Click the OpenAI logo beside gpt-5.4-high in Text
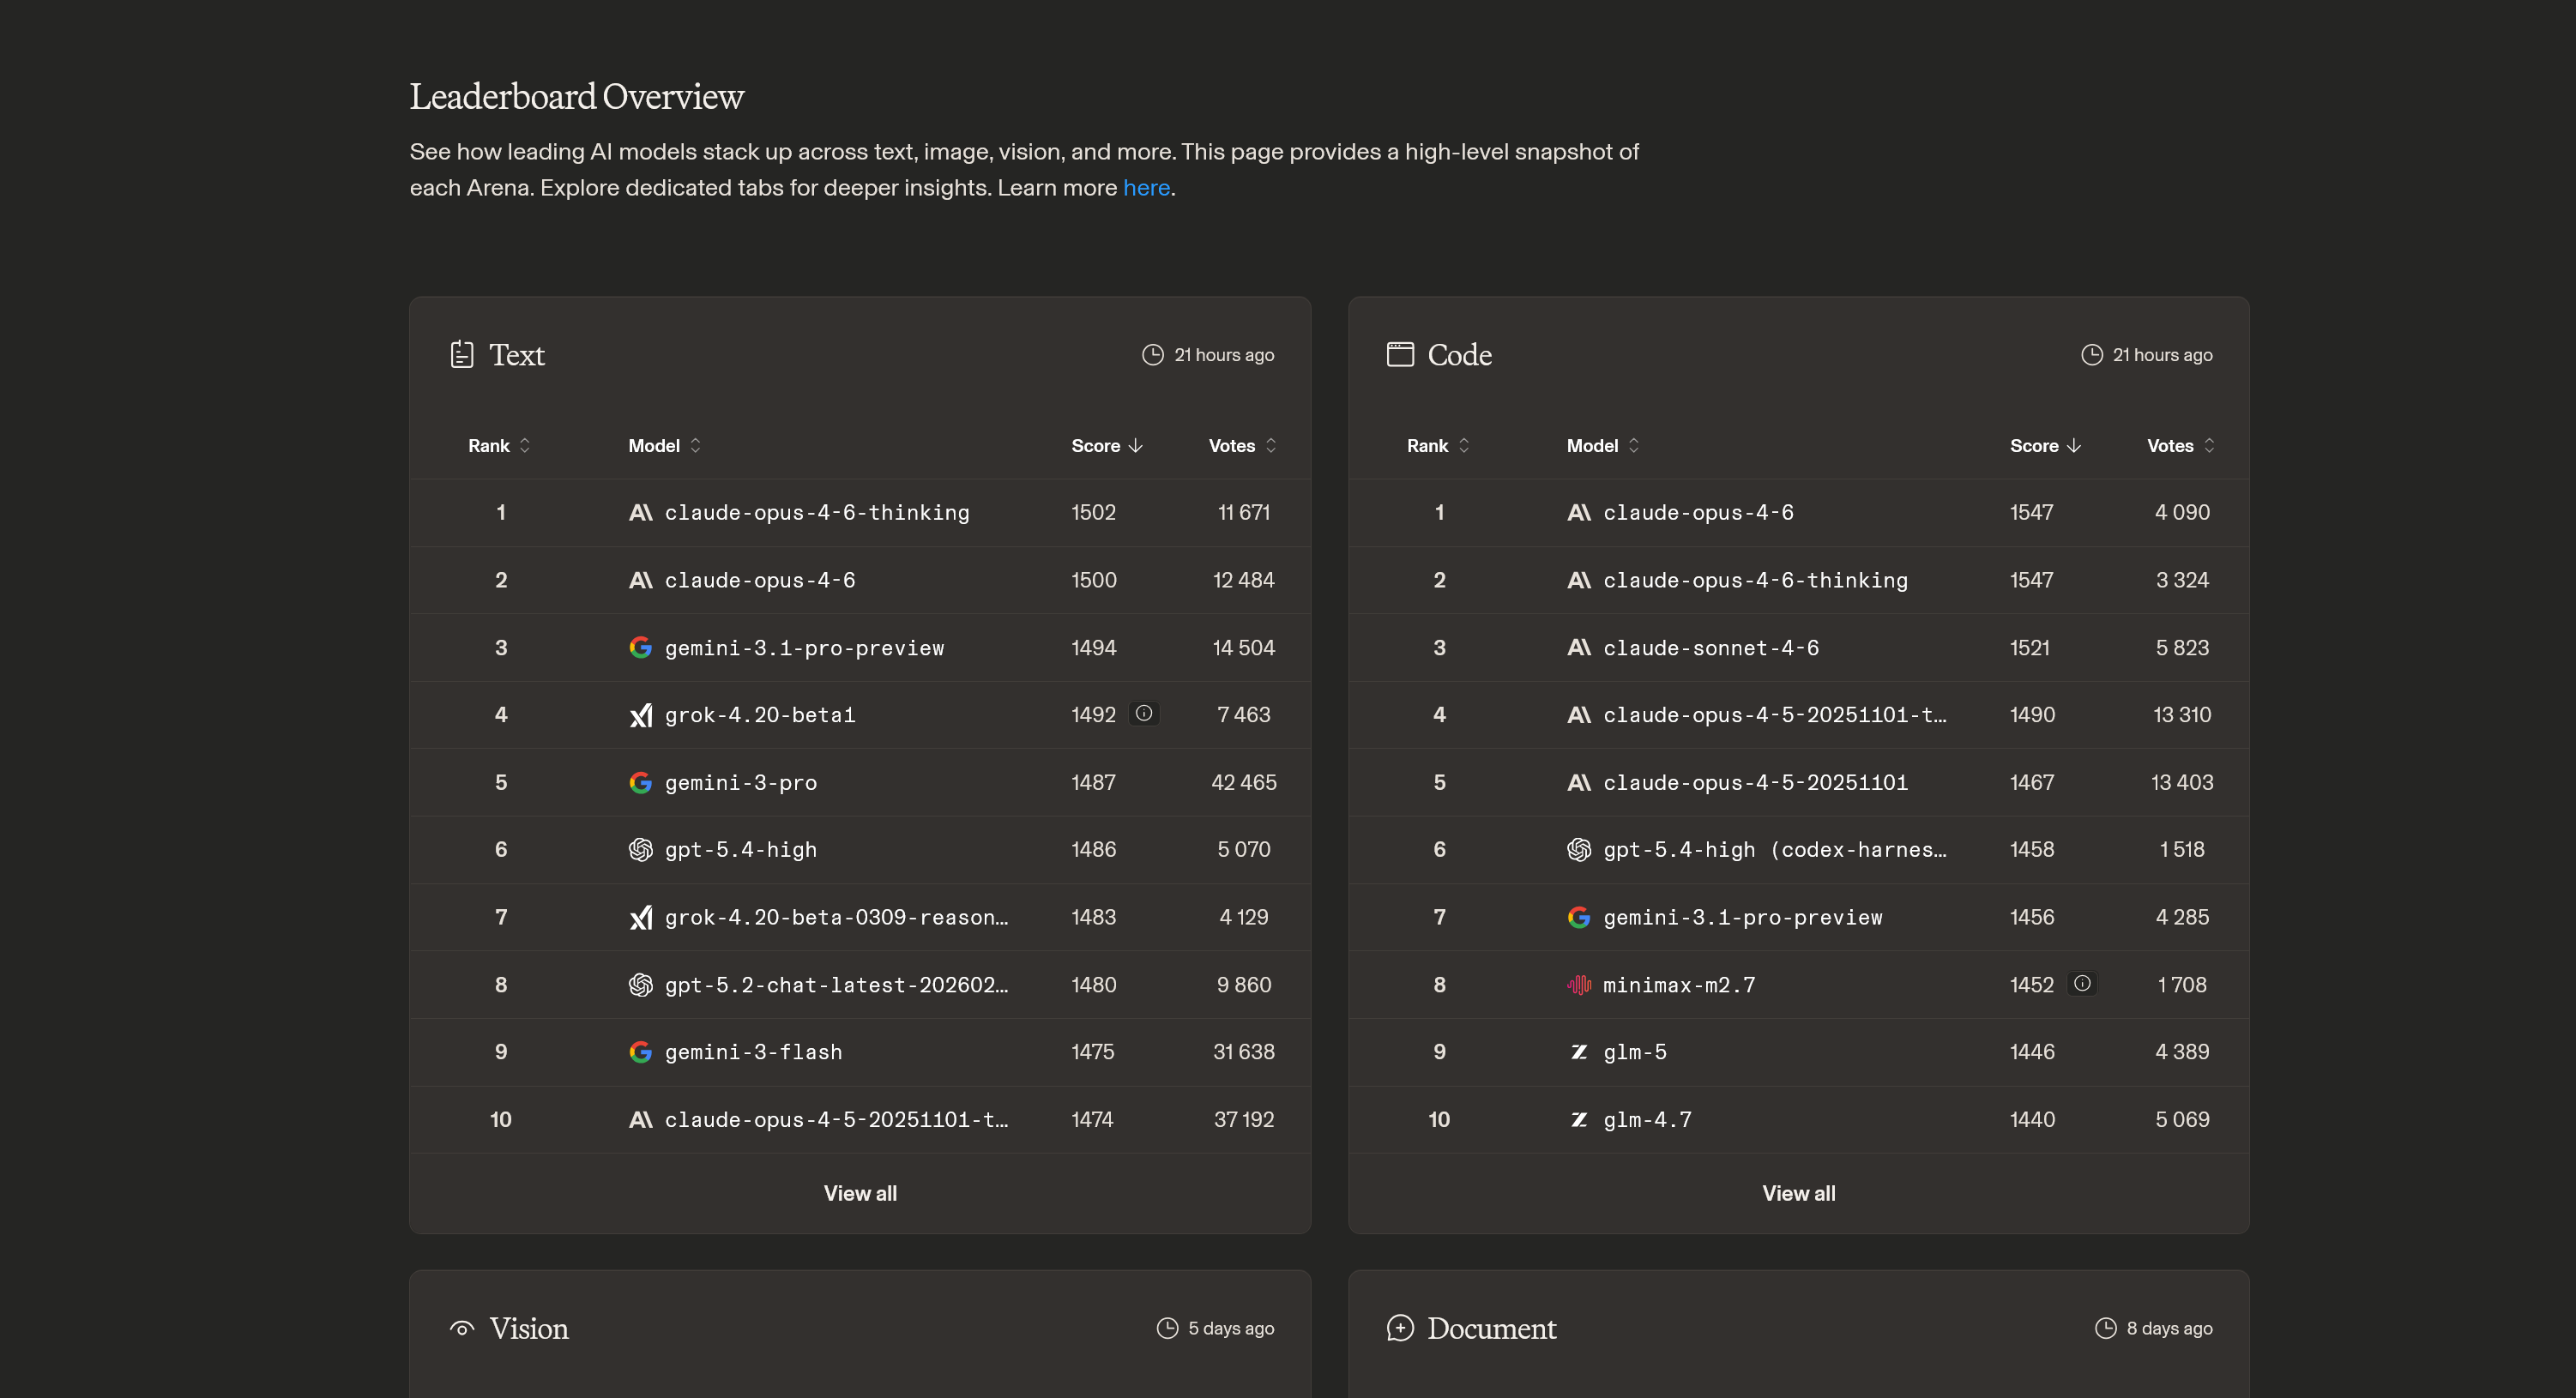Viewport: 2576px width, 1398px height. [x=641, y=849]
